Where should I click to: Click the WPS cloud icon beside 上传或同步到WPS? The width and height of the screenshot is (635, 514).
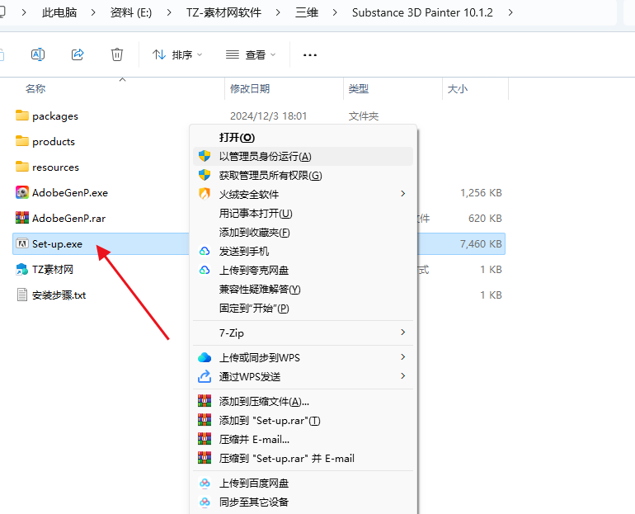tap(205, 357)
